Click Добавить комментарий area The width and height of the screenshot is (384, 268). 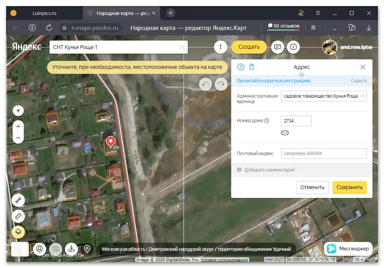(x=302, y=170)
